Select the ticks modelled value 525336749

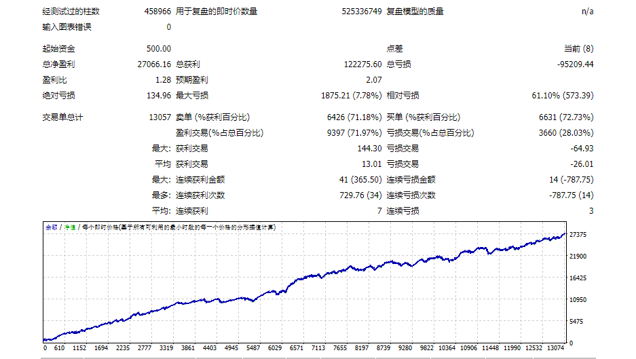pos(361,12)
